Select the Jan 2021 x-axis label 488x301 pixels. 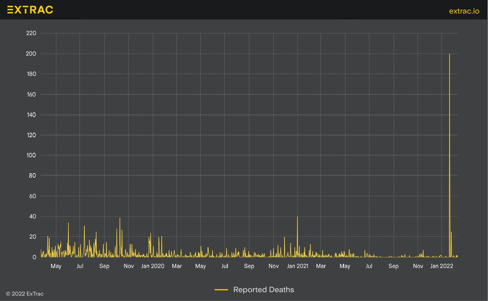click(297, 266)
